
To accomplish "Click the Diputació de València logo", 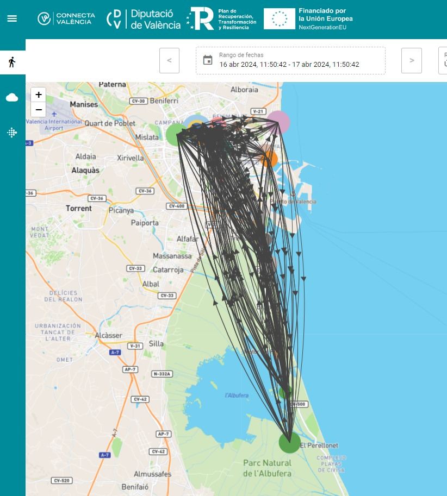I will (144, 19).
